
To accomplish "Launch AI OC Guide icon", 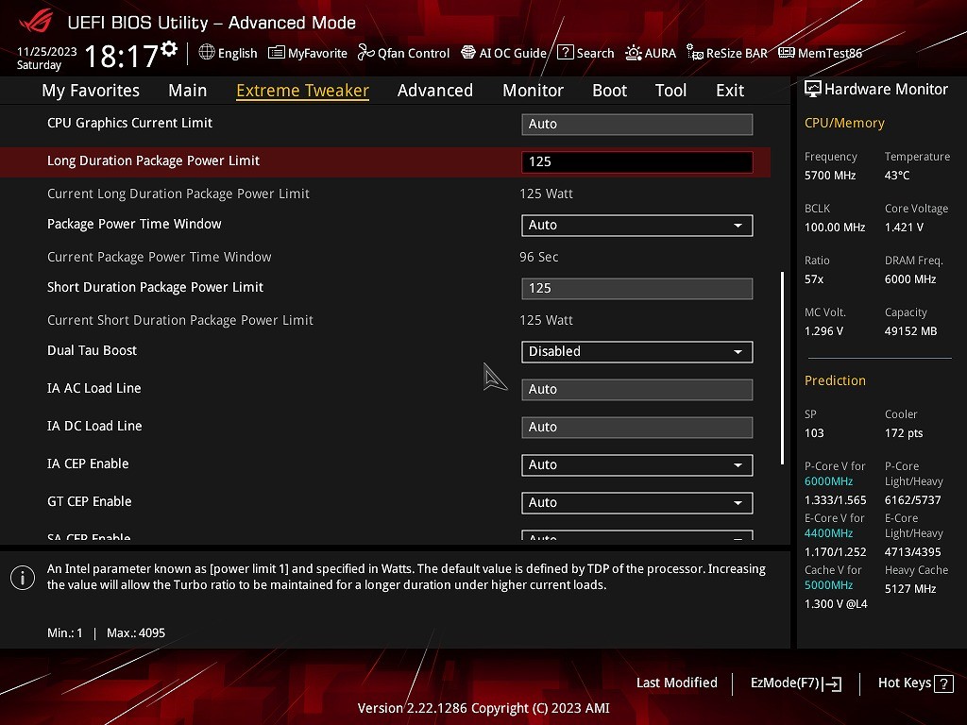I will [x=468, y=53].
